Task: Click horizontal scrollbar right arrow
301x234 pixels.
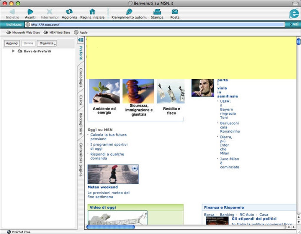Action: (294, 227)
